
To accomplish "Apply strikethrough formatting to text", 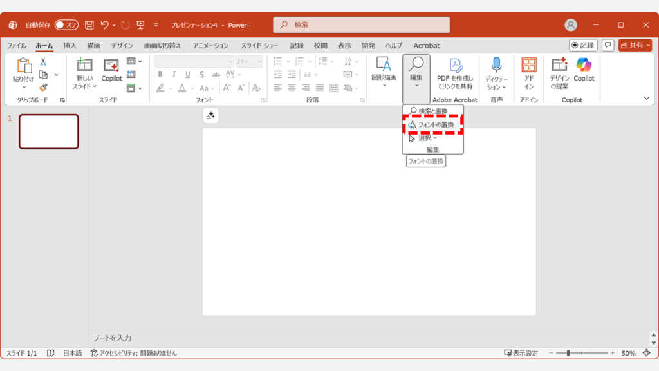I will tap(217, 74).
